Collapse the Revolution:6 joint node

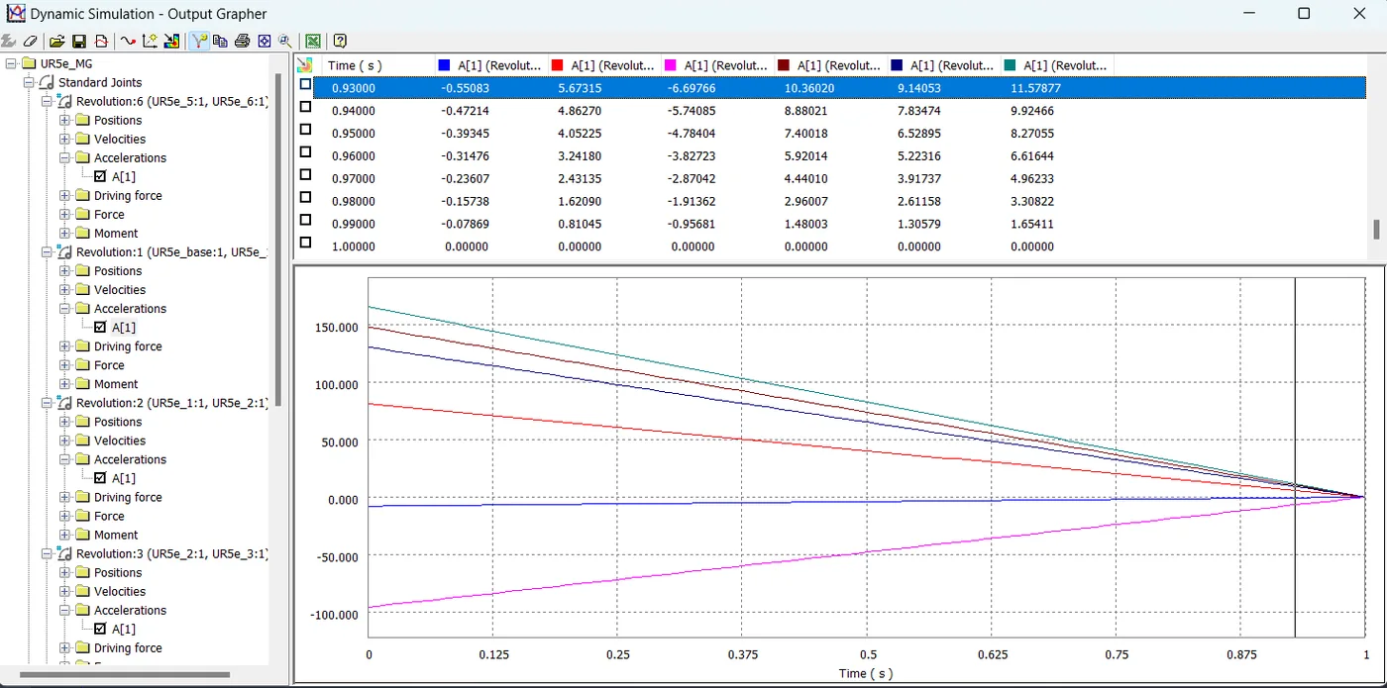(x=47, y=101)
